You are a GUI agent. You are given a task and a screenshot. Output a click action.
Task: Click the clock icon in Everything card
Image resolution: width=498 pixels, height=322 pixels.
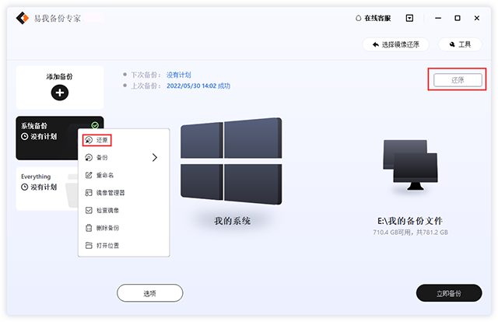click(x=24, y=187)
